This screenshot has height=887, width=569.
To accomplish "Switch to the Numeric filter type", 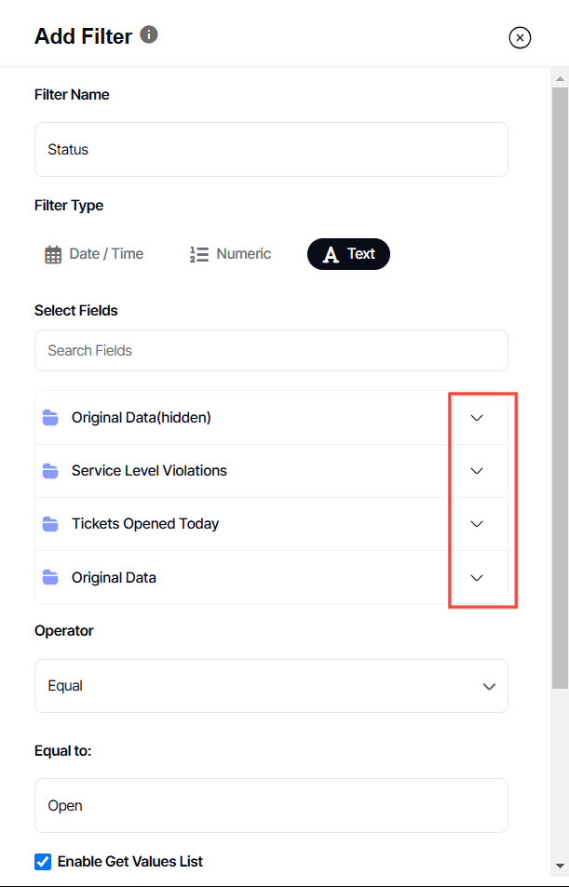I will pyautogui.click(x=230, y=253).
